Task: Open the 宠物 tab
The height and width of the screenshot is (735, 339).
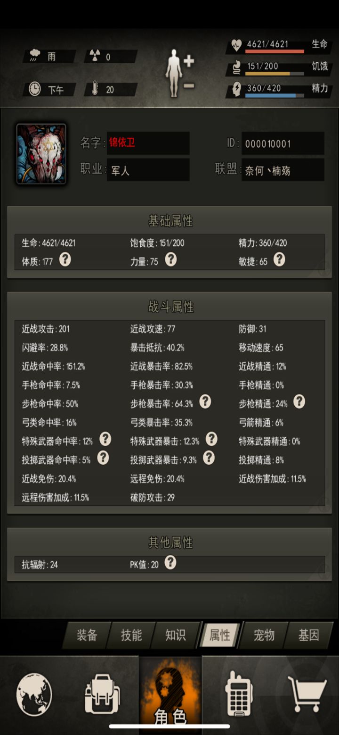Action: (264, 635)
